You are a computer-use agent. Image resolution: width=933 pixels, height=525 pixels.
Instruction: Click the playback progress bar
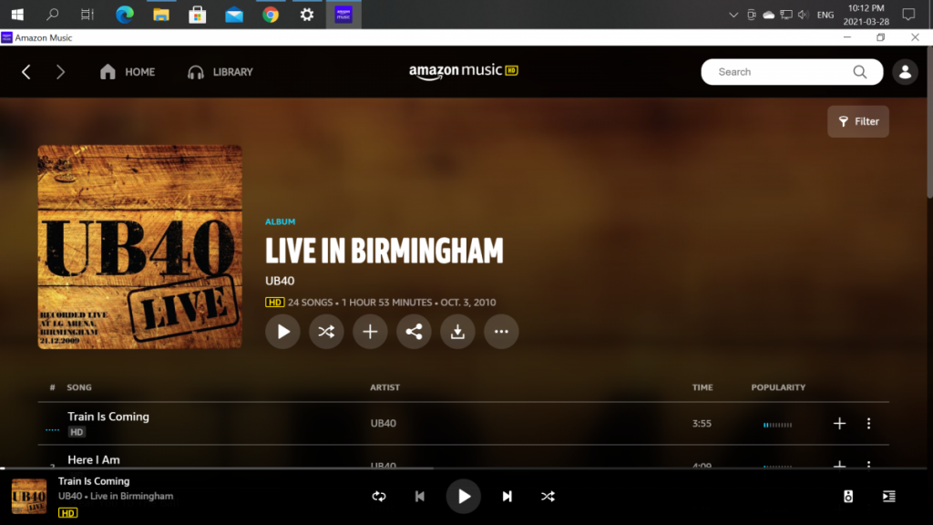[x=463, y=468]
